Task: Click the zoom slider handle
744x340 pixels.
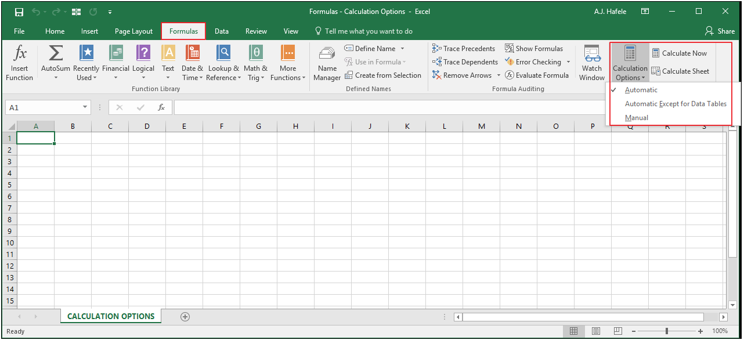Action: 666,331
